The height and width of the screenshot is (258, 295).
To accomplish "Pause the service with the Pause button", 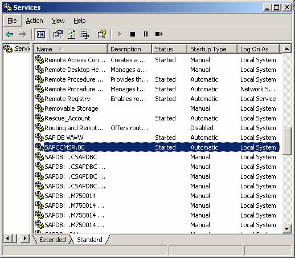I will click(x=146, y=34).
